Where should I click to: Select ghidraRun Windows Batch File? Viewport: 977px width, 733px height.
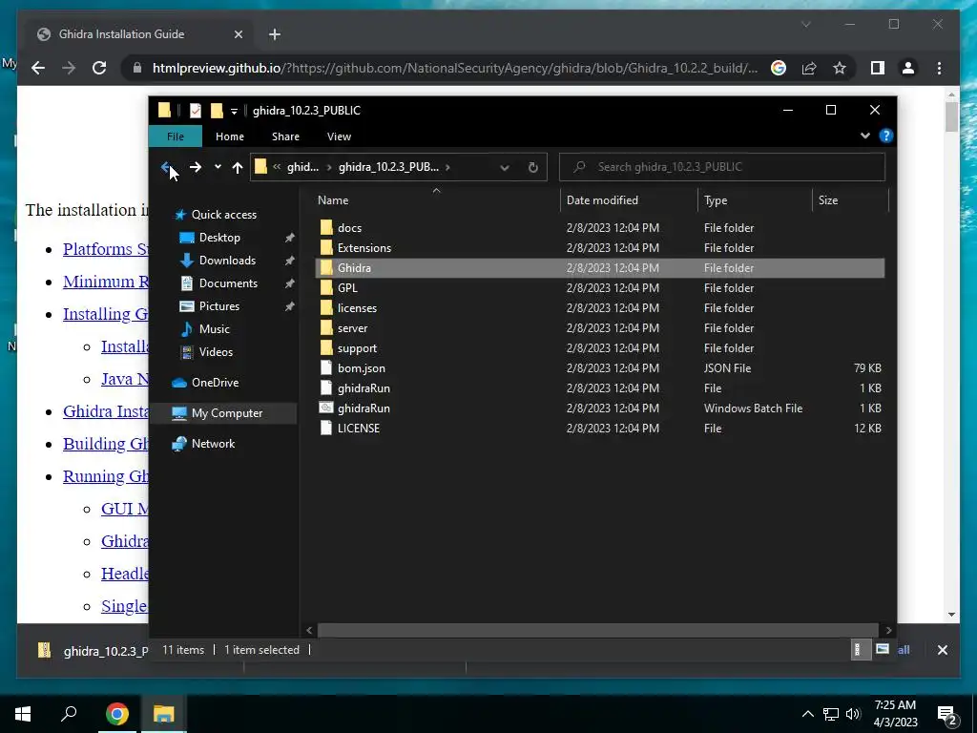pyautogui.click(x=600, y=408)
